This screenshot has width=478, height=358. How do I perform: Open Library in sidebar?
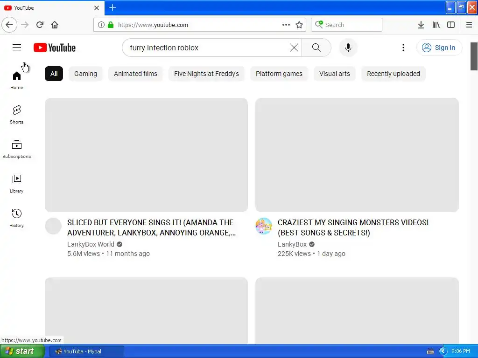pyautogui.click(x=16, y=184)
